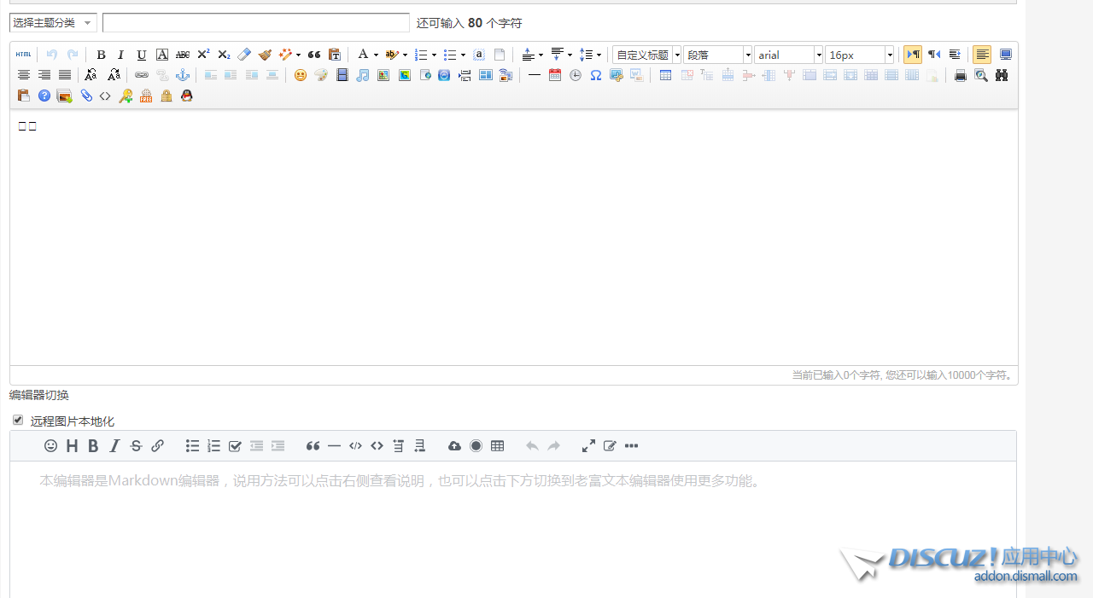Insert emoji in Markdown toolbar
This screenshot has height=598, width=1093.
pyautogui.click(x=50, y=446)
